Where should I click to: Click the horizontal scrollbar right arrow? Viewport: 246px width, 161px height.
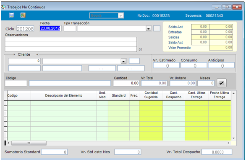coord(228,143)
